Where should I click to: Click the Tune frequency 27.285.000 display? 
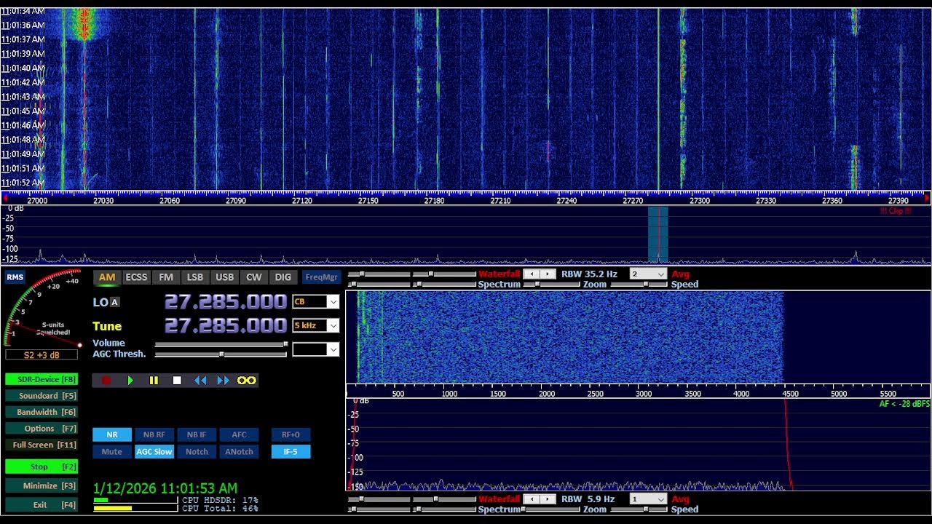coord(226,325)
